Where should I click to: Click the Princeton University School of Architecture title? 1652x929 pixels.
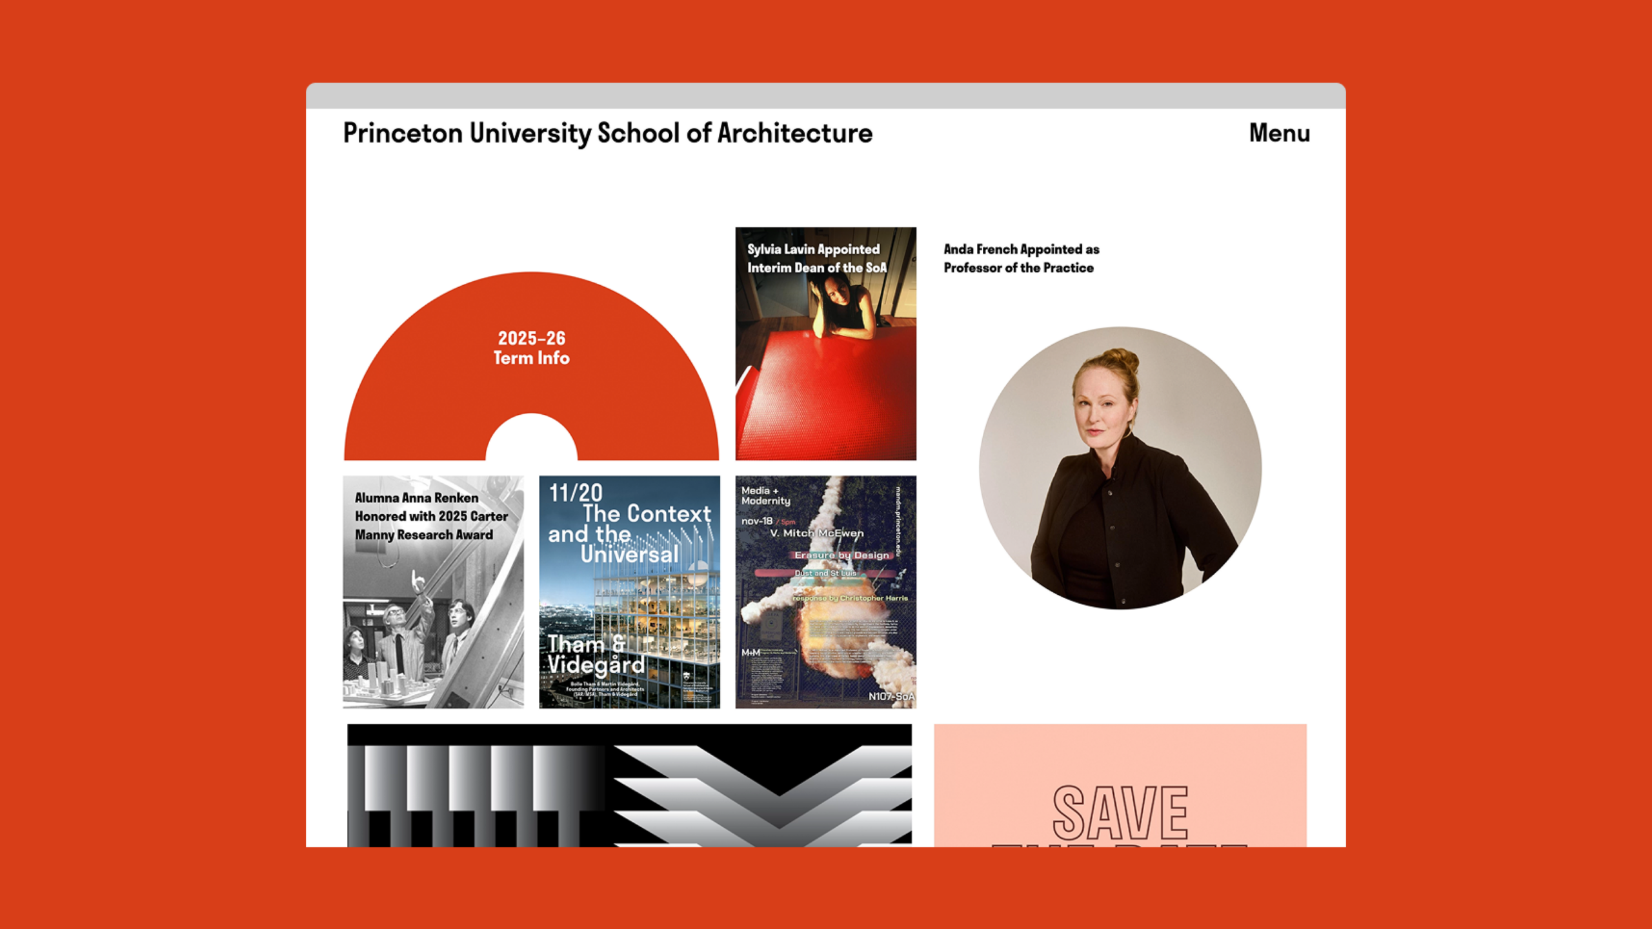607,134
